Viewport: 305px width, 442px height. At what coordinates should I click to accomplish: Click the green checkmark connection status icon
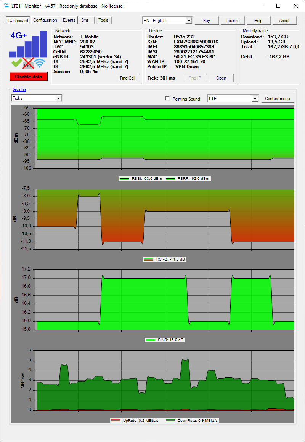16,63
